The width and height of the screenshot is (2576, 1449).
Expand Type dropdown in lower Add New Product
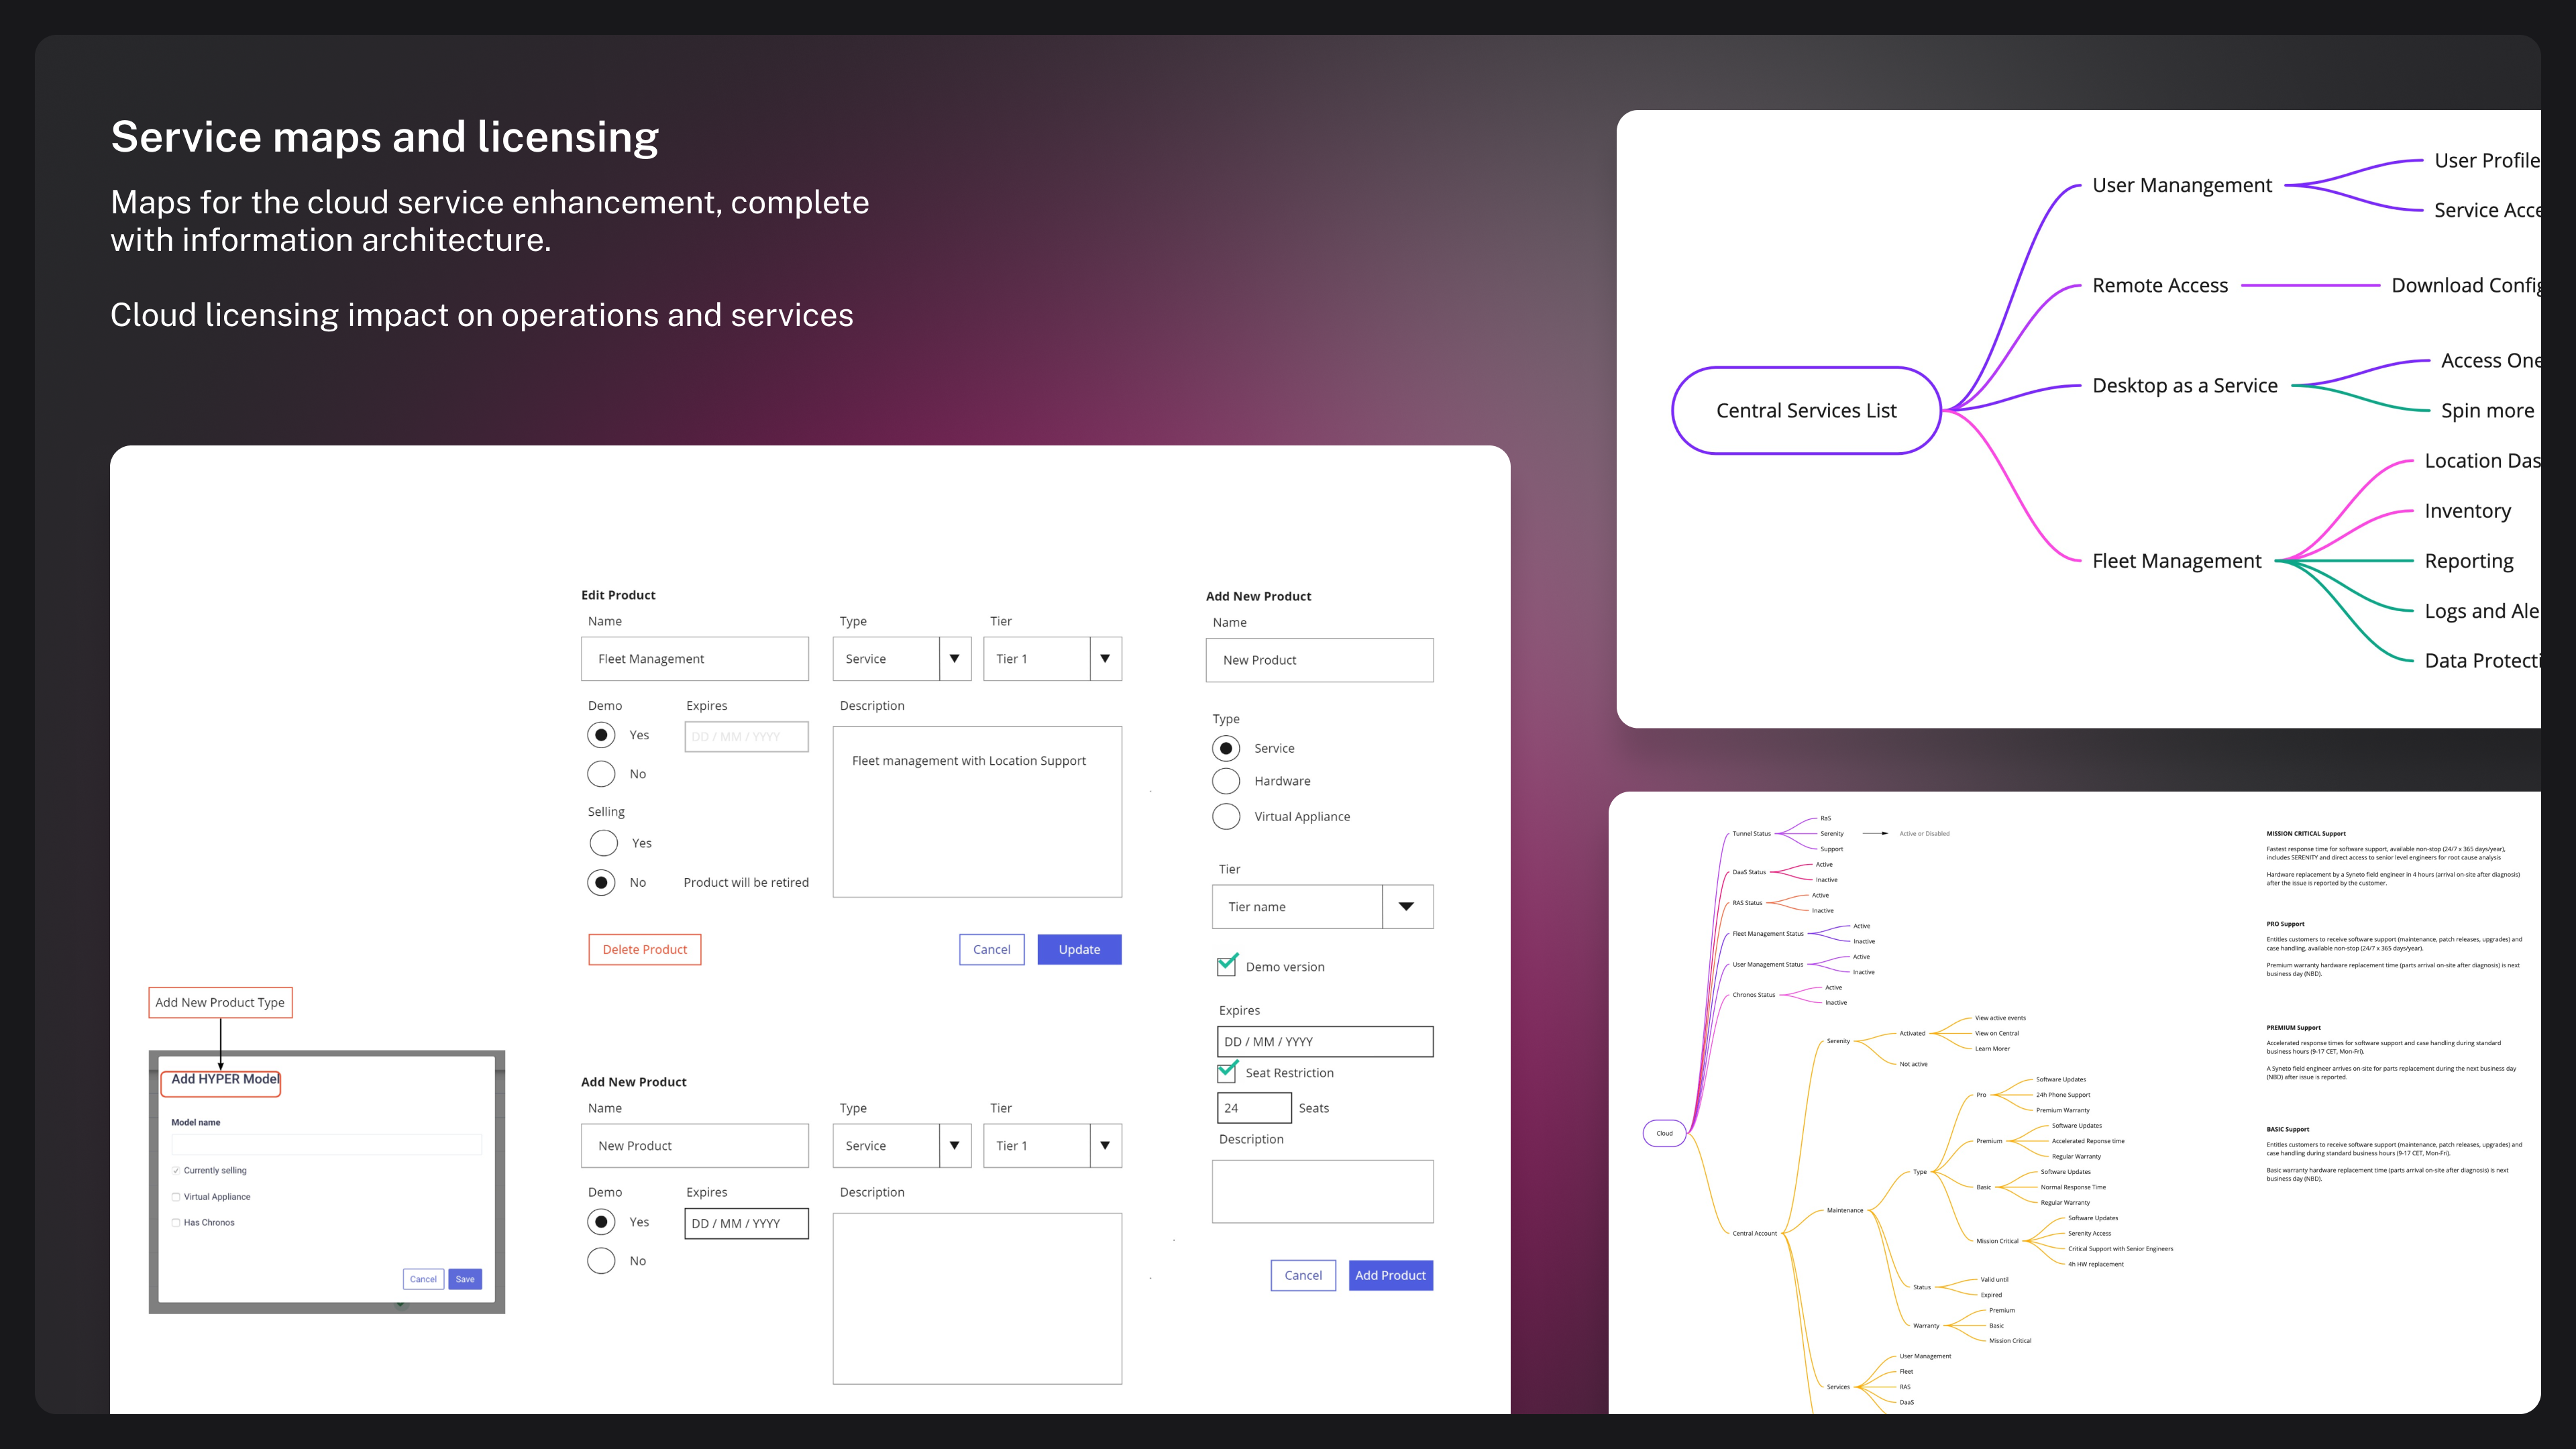coord(954,1146)
